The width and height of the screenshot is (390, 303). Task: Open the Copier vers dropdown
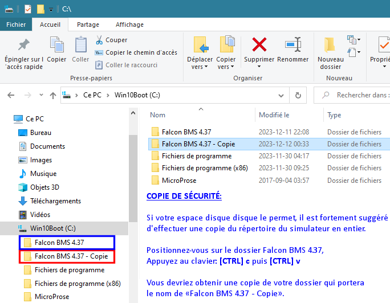(226, 63)
